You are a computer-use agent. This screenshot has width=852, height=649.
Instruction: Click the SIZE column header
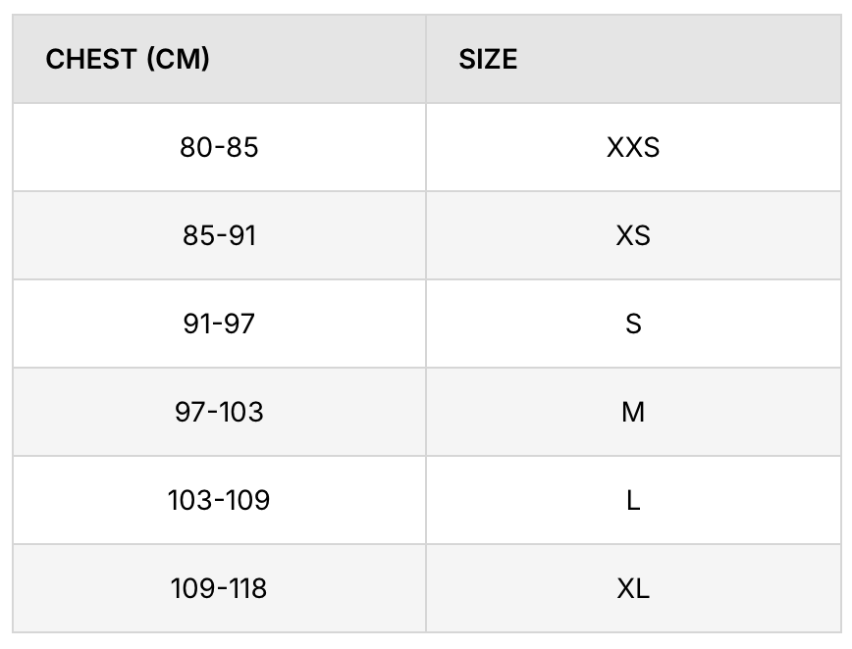(633, 59)
